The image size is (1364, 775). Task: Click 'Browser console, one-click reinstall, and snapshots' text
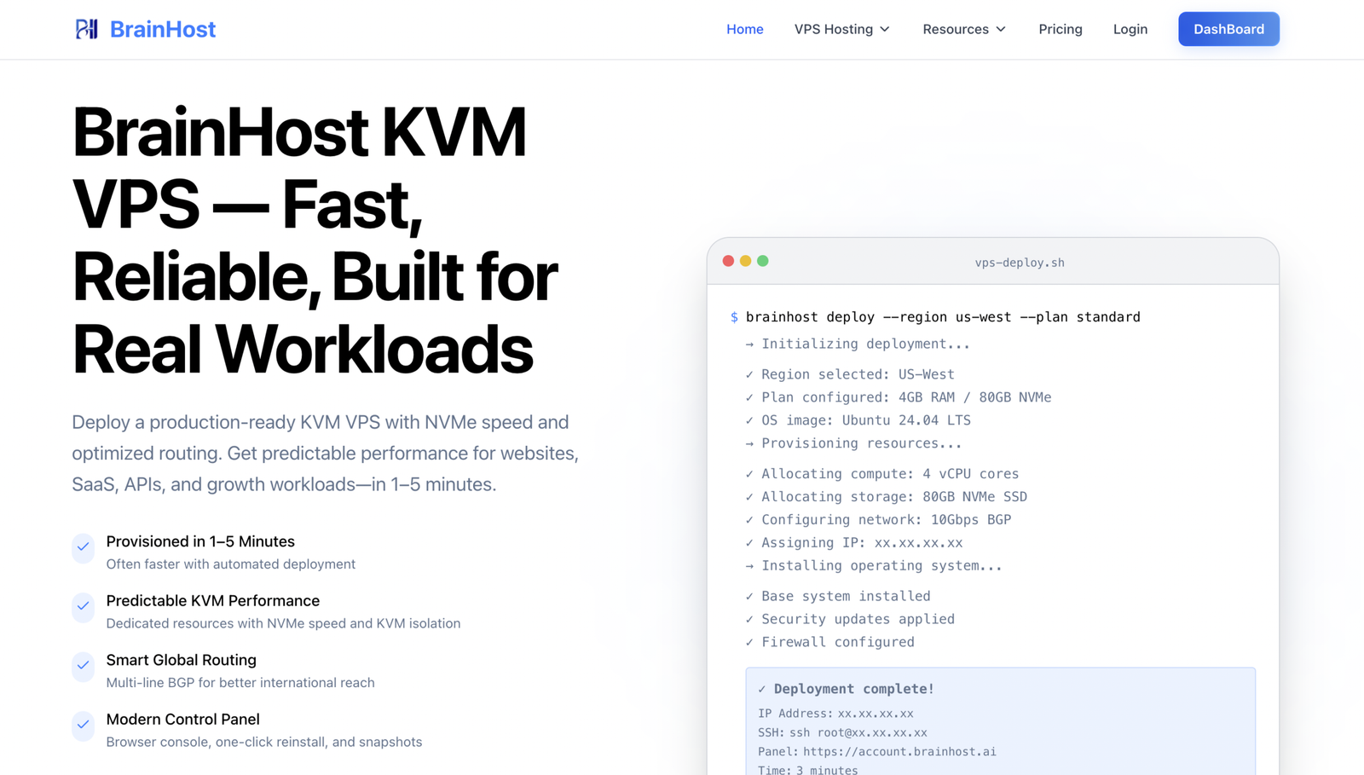point(264,742)
